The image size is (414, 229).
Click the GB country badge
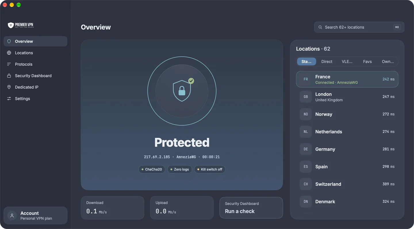pyautogui.click(x=306, y=97)
